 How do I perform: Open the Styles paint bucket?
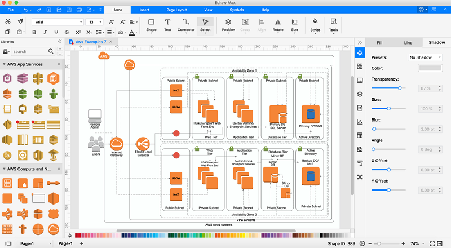tap(315, 24)
